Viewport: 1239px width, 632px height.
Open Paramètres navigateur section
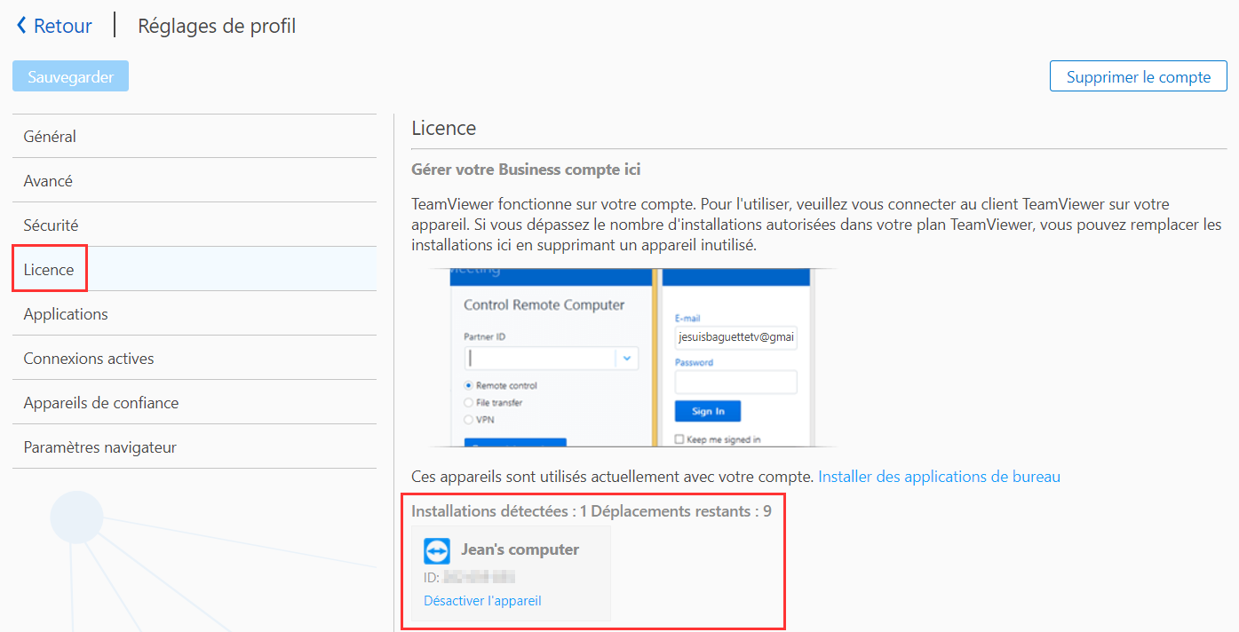(x=195, y=446)
